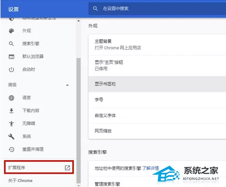The height and width of the screenshot is (187, 226).
Task: Click the 在设置中搜索 search field
Action: (x=157, y=9)
